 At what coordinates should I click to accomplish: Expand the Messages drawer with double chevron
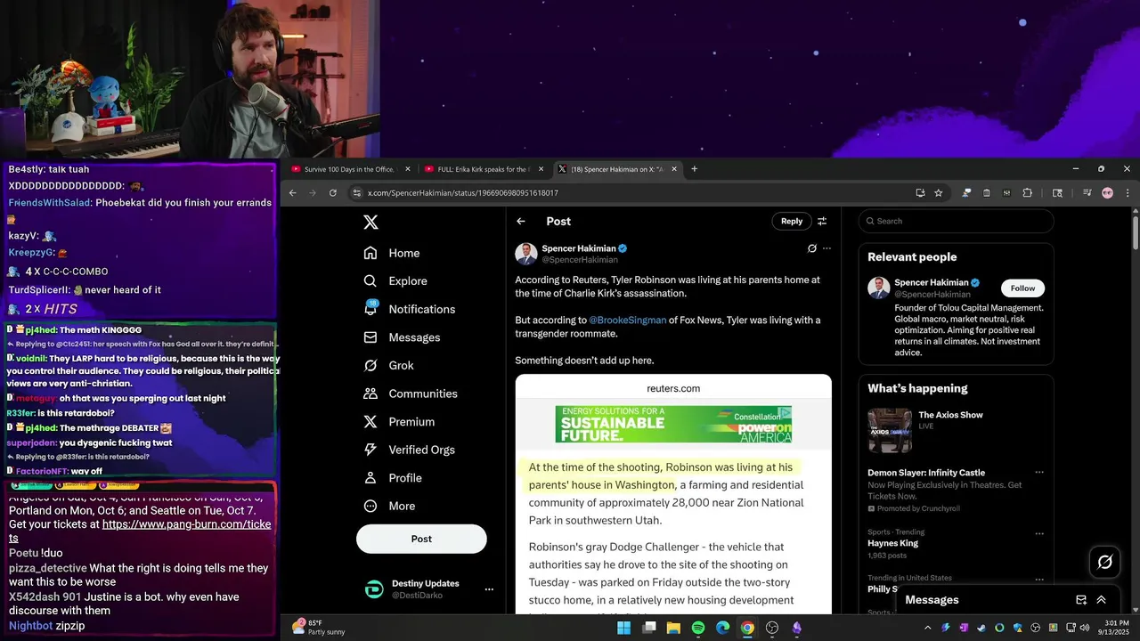(1102, 600)
